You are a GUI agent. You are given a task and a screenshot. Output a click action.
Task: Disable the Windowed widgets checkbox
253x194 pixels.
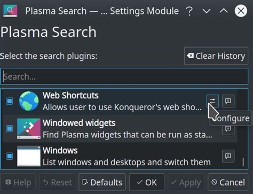click(x=10, y=129)
